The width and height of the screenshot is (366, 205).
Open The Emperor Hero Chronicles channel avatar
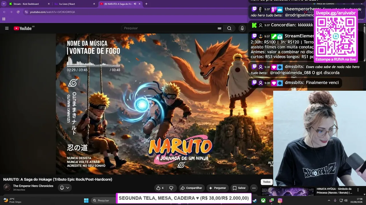[7, 187]
